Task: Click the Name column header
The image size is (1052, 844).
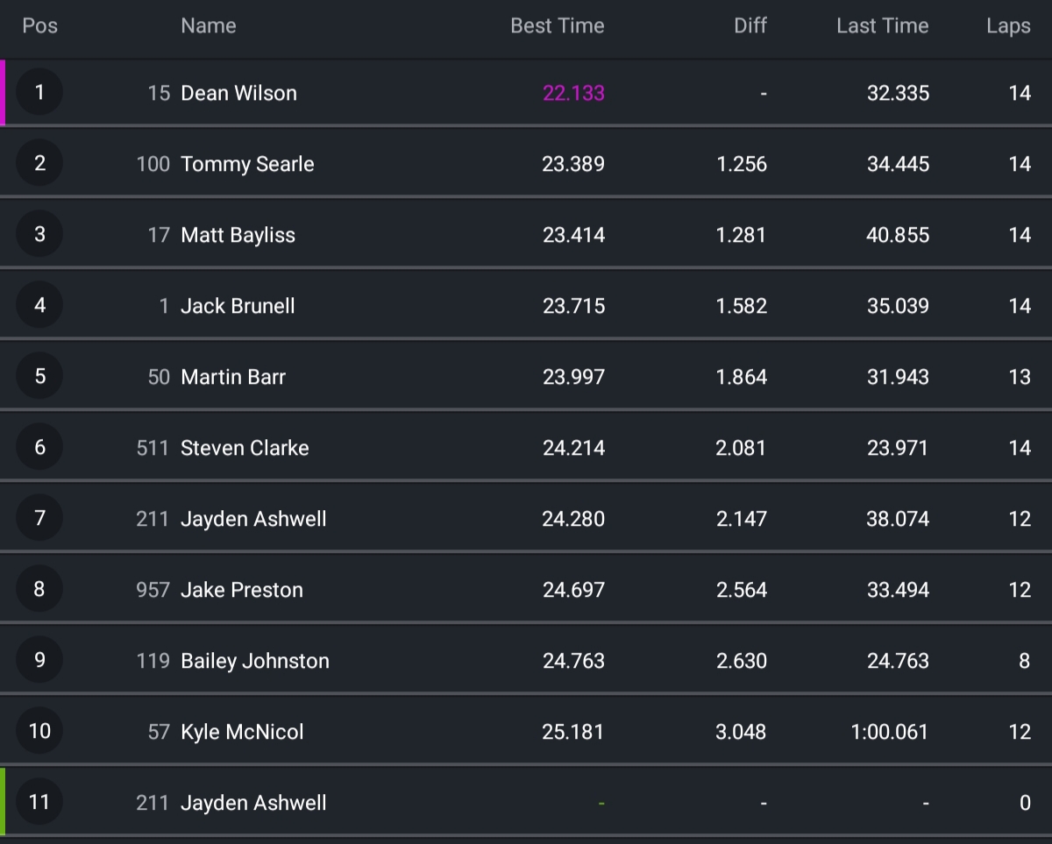Action: tap(208, 26)
